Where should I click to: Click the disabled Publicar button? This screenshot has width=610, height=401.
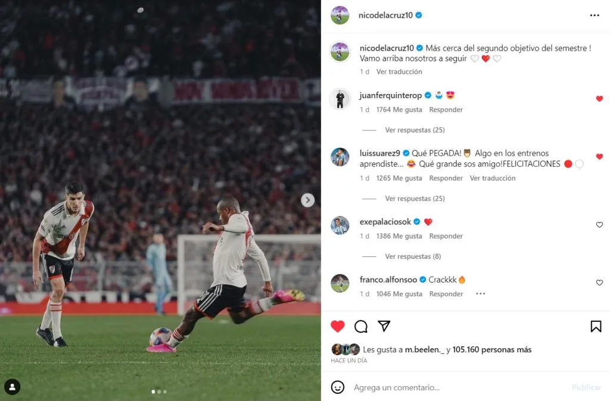(x=586, y=387)
